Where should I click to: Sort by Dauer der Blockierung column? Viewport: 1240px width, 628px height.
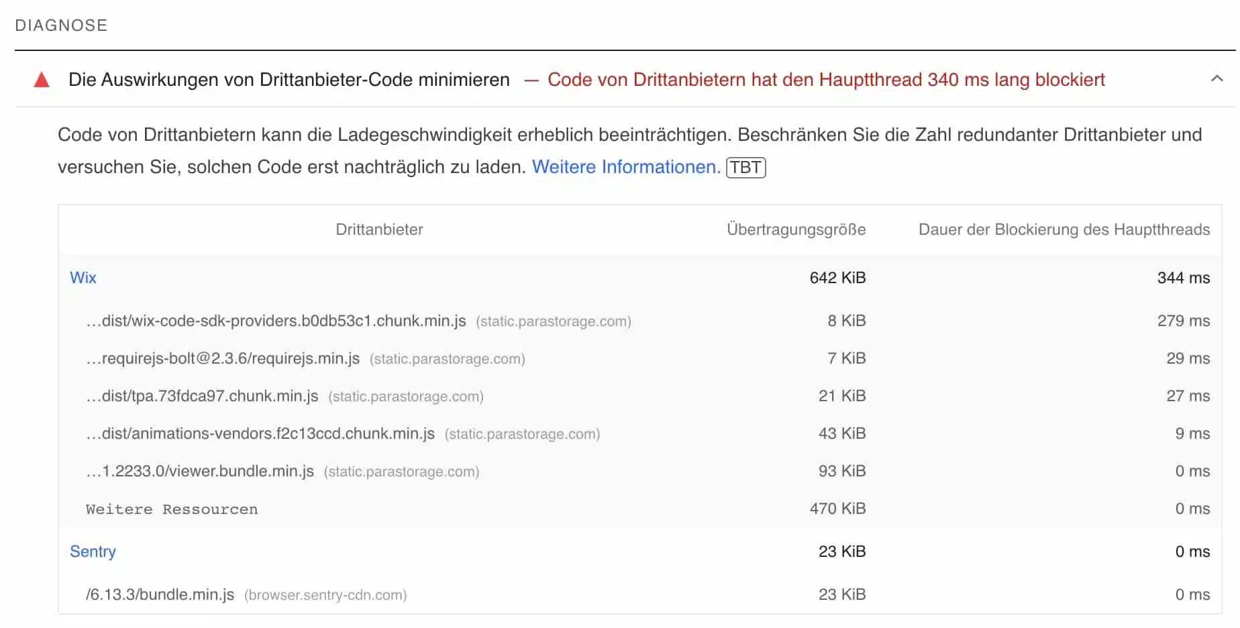tap(1064, 229)
